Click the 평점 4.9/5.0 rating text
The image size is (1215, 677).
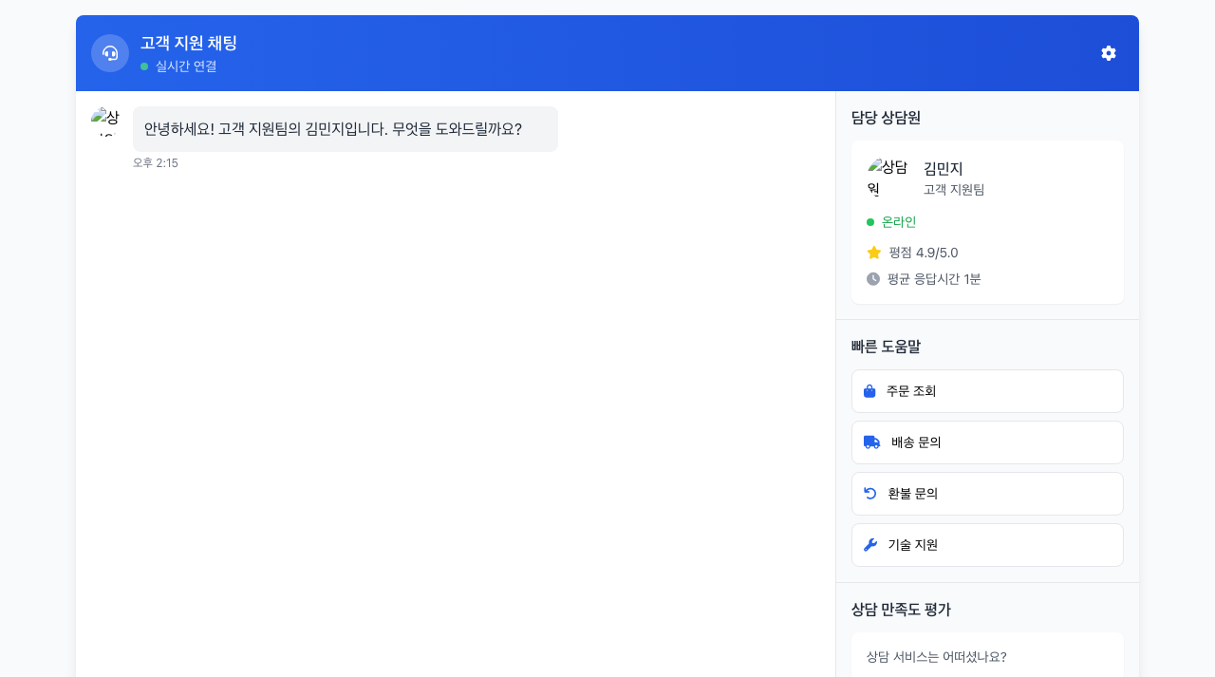[x=924, y=253]
